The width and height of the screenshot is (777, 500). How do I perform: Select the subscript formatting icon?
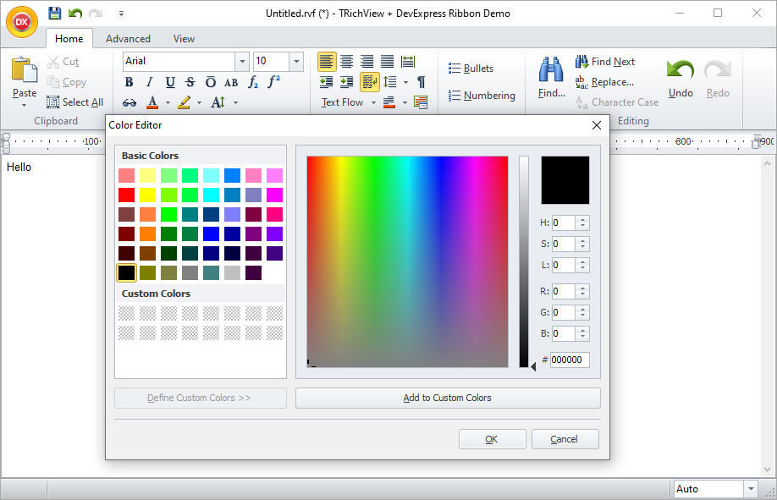[x=252, y=82]
